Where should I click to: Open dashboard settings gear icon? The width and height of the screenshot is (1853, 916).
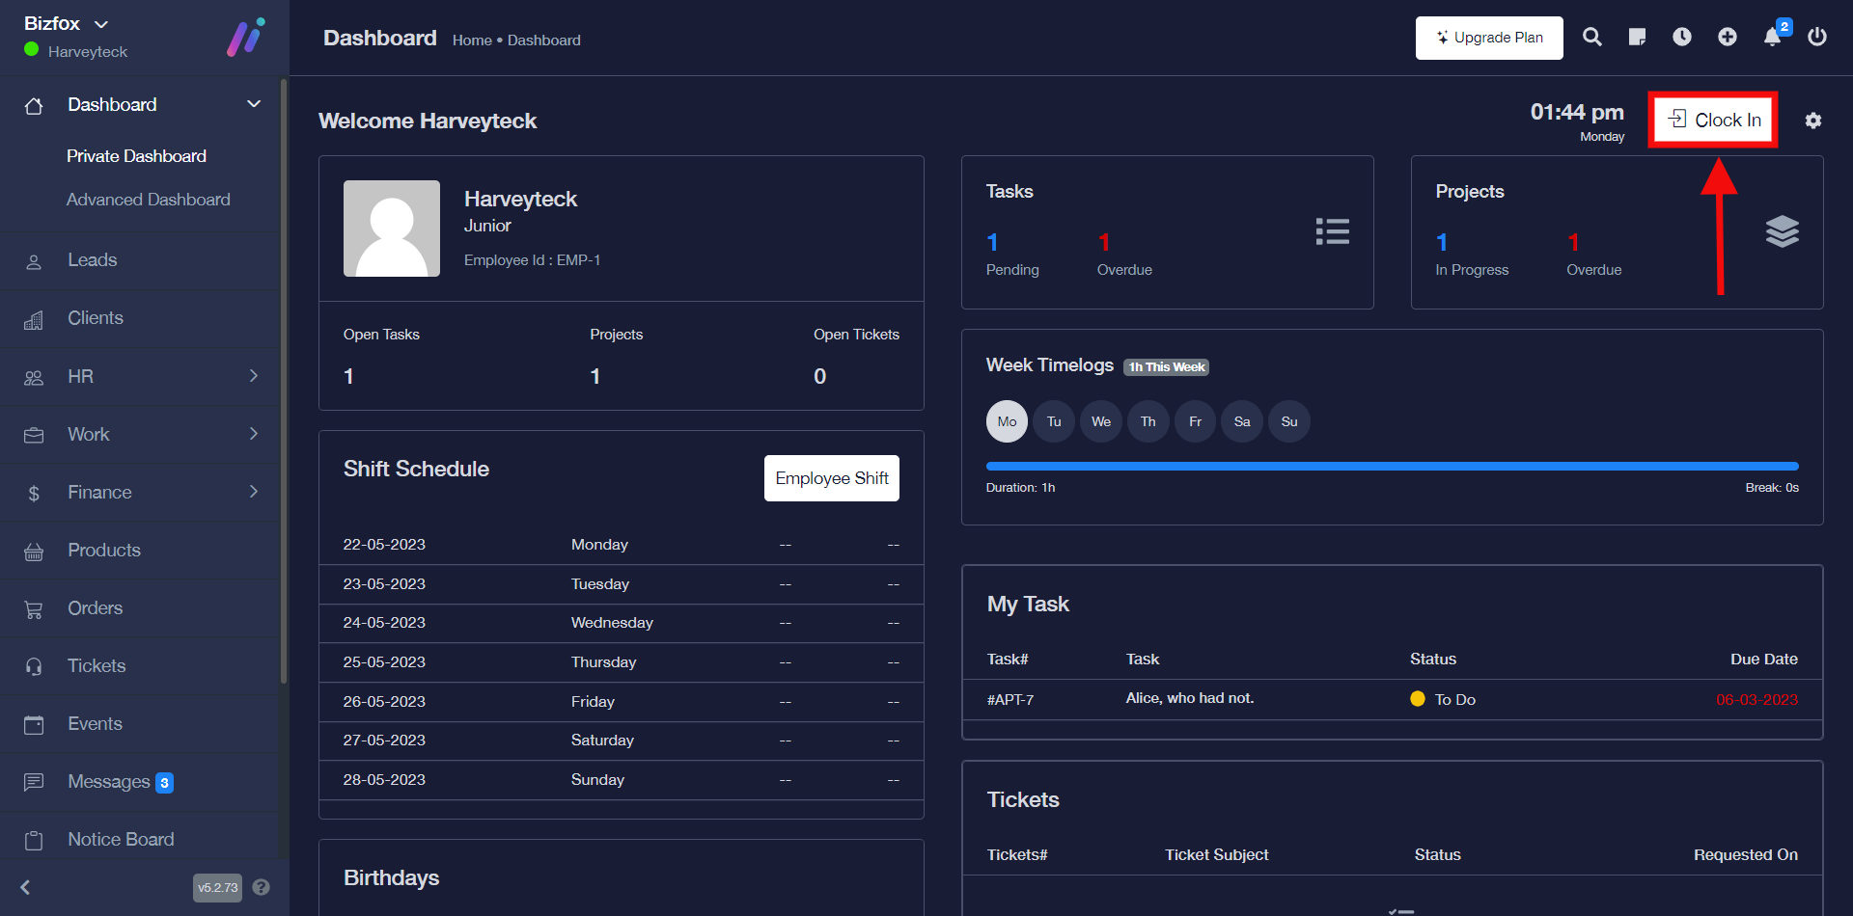1812,121
